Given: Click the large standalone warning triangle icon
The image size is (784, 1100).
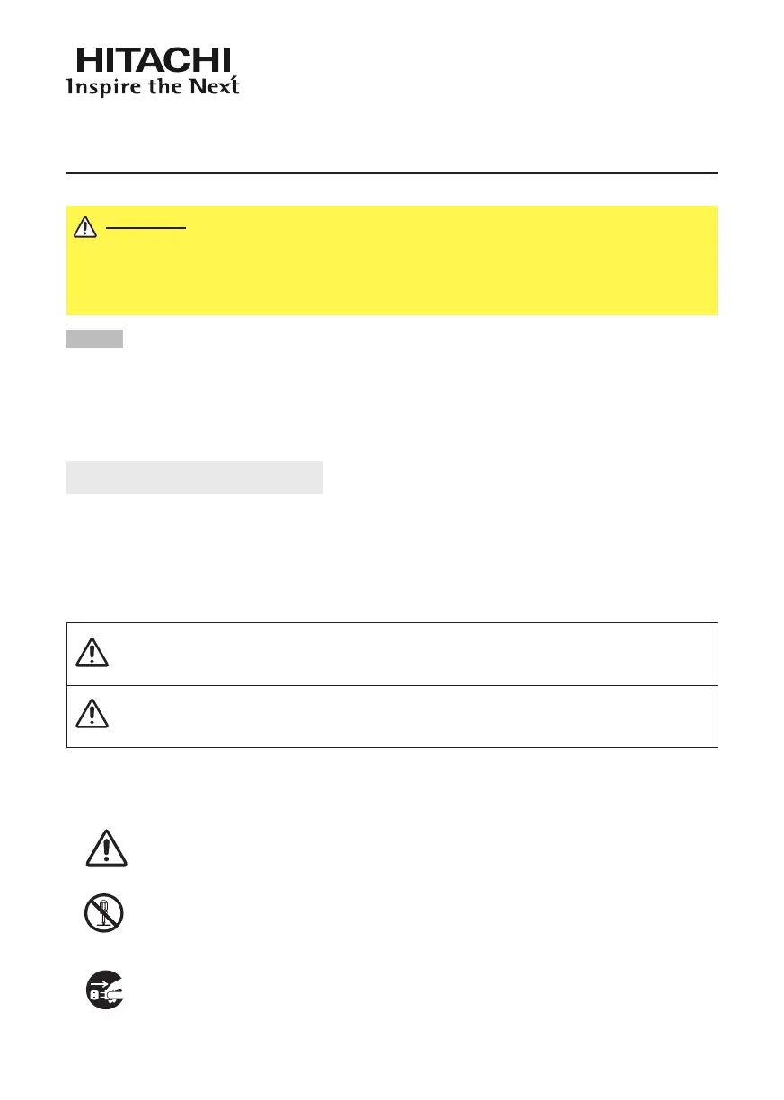Looking at the screenshot, I should (106, 849).
